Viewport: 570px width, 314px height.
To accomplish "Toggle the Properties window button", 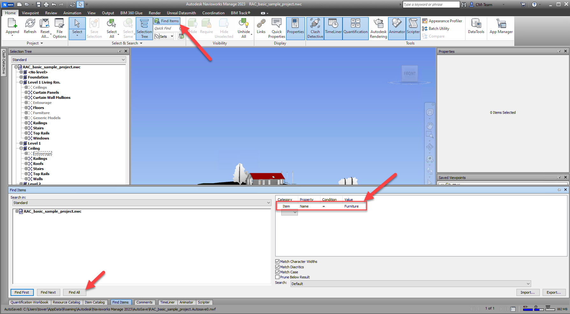I will (295, 28).
